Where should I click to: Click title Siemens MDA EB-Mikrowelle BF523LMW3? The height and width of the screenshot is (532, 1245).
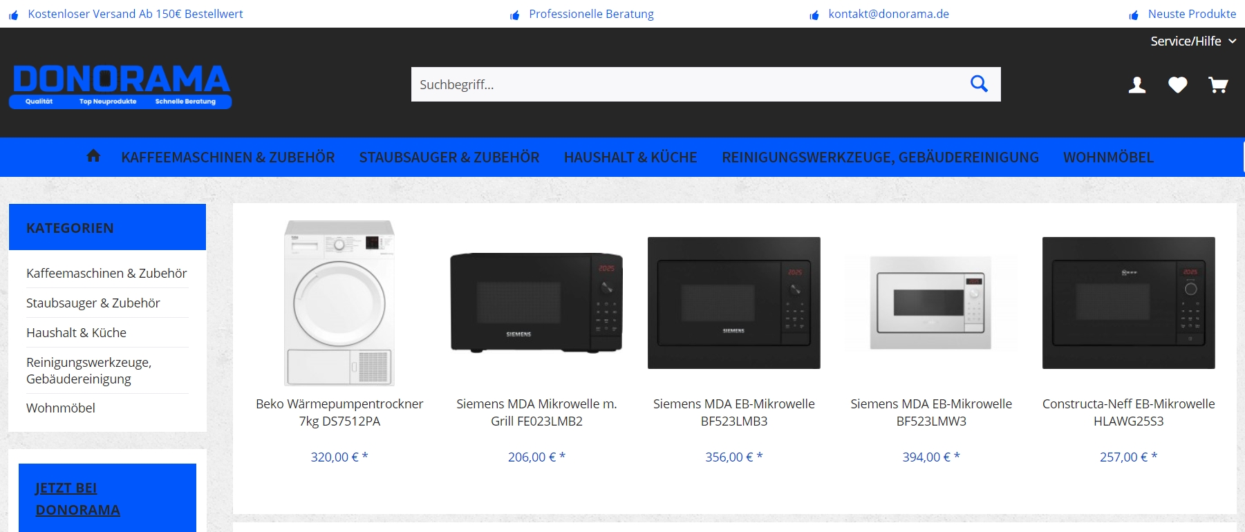[x=931, y=412]
